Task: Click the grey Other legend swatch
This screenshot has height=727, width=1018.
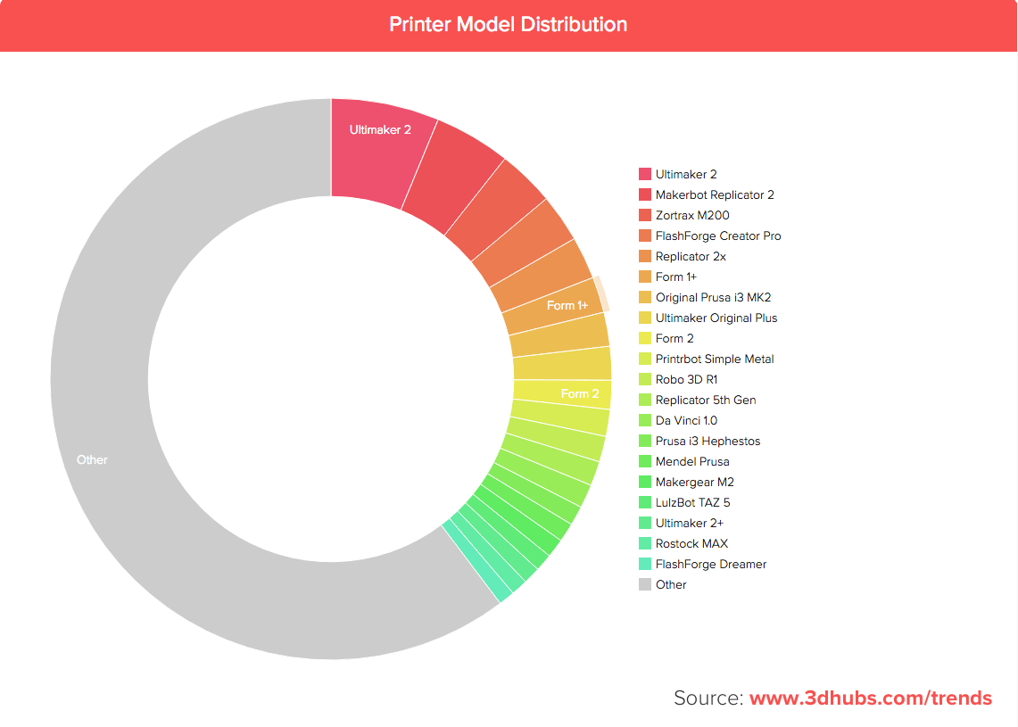Action: point(645,584)
